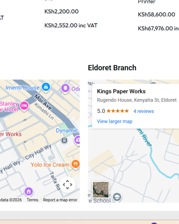The image size is (179, 224).
Task: Click the bus station icon below Dynamic
Action: click(64, 140)
